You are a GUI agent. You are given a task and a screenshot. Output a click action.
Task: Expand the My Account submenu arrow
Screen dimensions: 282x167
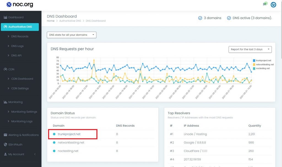[x=35, y=154]
